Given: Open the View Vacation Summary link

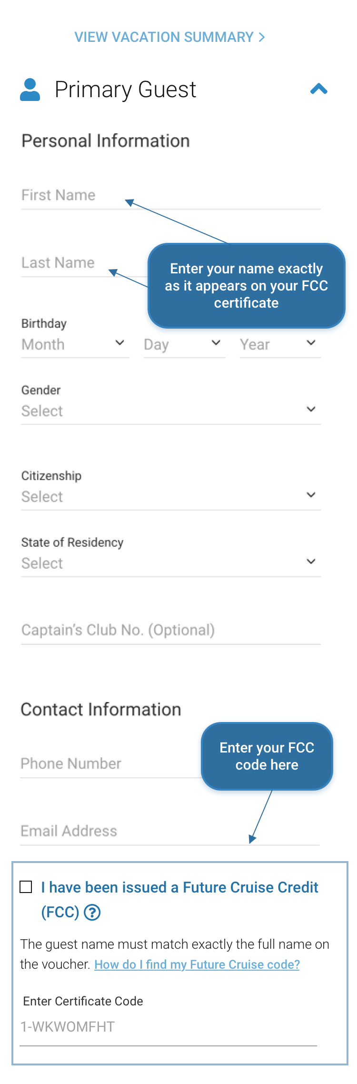Looking at the screenshot, I should (169, 37).
